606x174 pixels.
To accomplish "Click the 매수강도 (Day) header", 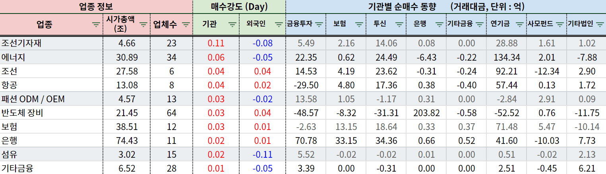I will coord(239,7).
